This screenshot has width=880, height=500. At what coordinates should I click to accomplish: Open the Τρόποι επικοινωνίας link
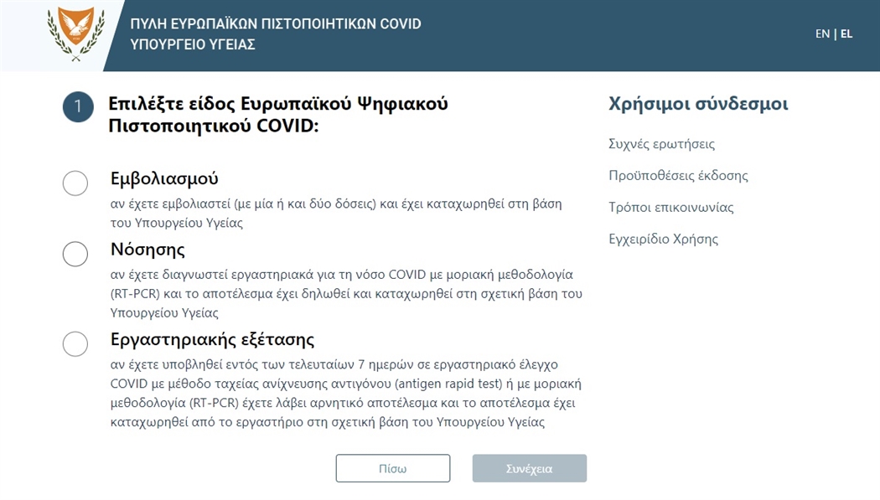click(x=670, y=208)
